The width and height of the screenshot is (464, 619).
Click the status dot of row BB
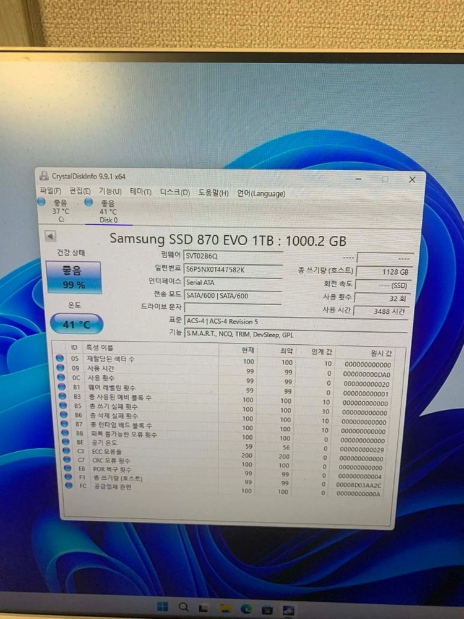click(65, 433)
